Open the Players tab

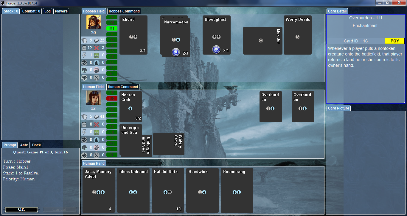61,11
